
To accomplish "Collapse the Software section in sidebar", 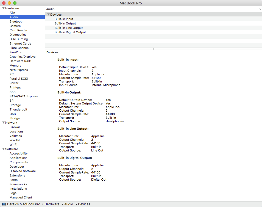I will (3, 149).
